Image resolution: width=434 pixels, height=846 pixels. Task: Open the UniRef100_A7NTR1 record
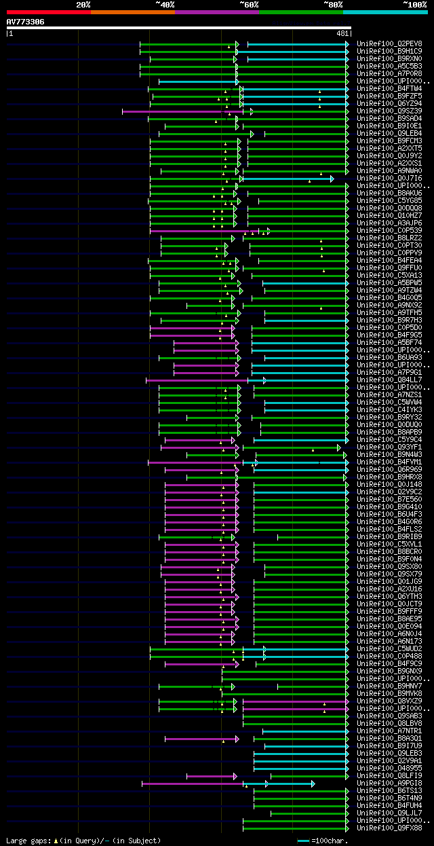(x=389, y=731)
